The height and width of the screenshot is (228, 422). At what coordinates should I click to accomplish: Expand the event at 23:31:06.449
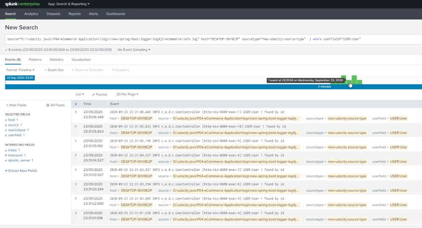pos(76,112)
